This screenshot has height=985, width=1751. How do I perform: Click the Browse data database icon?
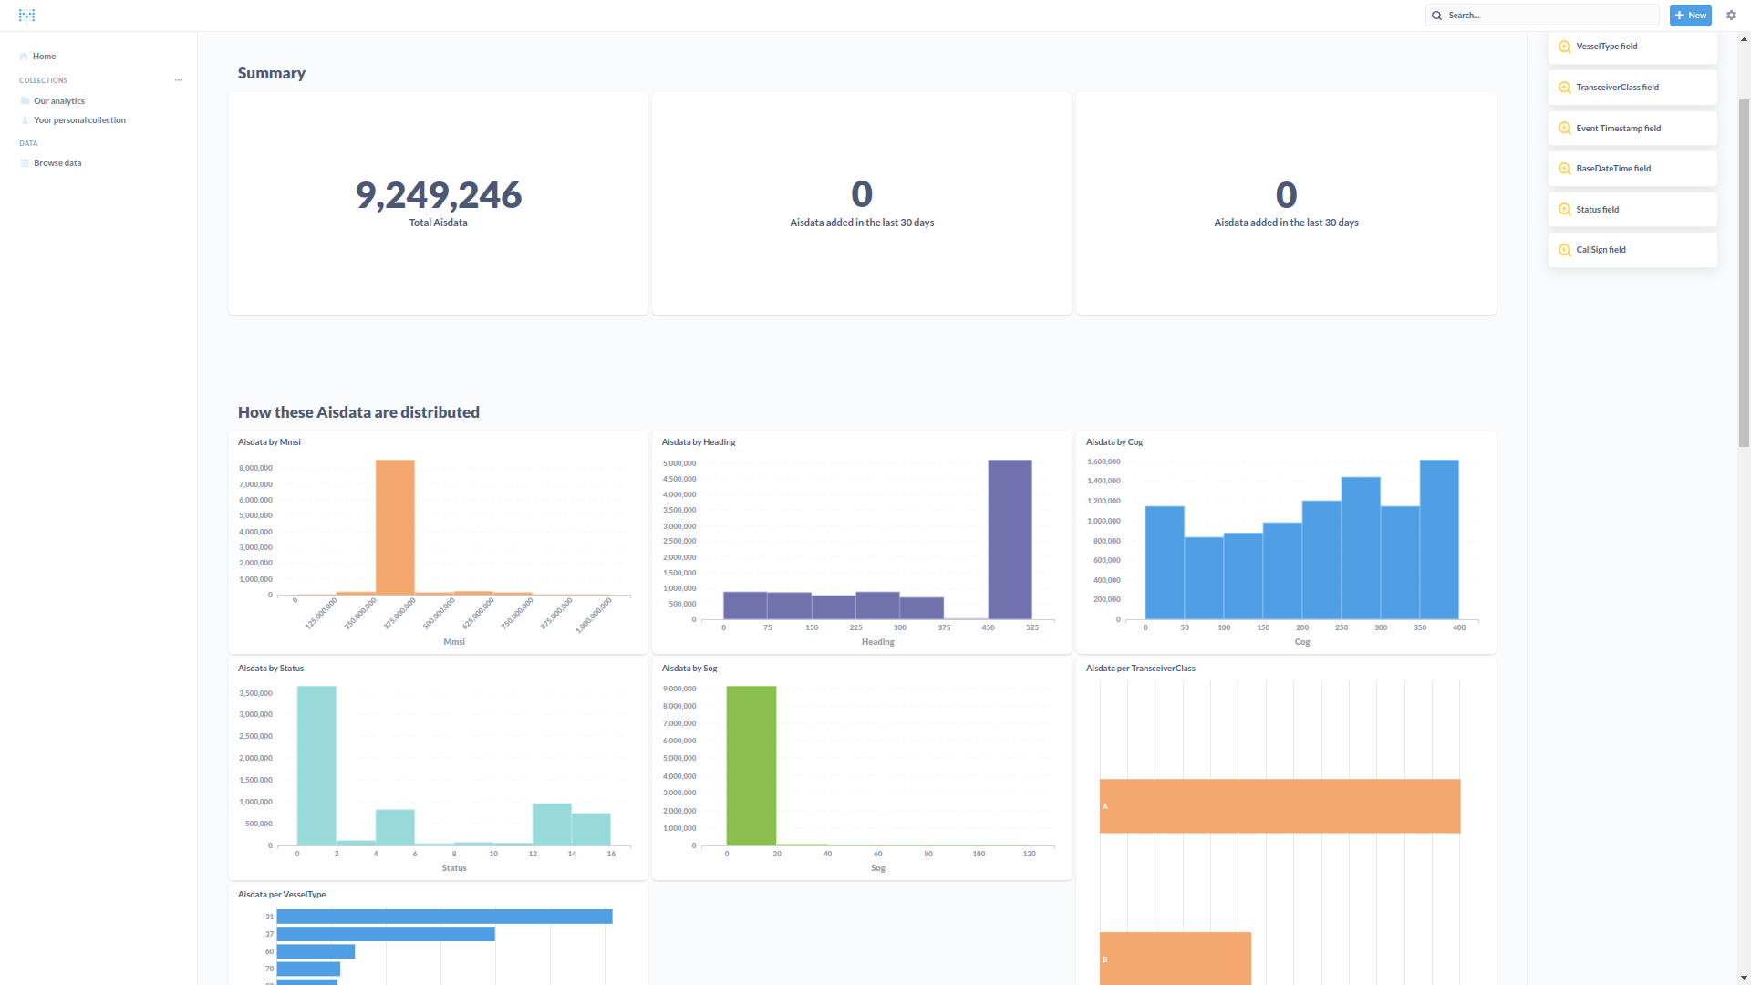(26, 163)
